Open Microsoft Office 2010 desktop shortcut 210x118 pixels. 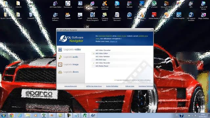(x=166, y=5)
